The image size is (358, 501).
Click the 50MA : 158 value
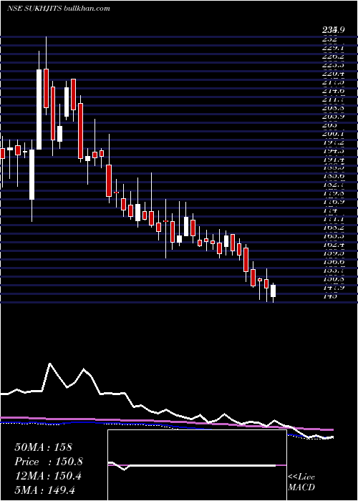[x=44, y=447]
